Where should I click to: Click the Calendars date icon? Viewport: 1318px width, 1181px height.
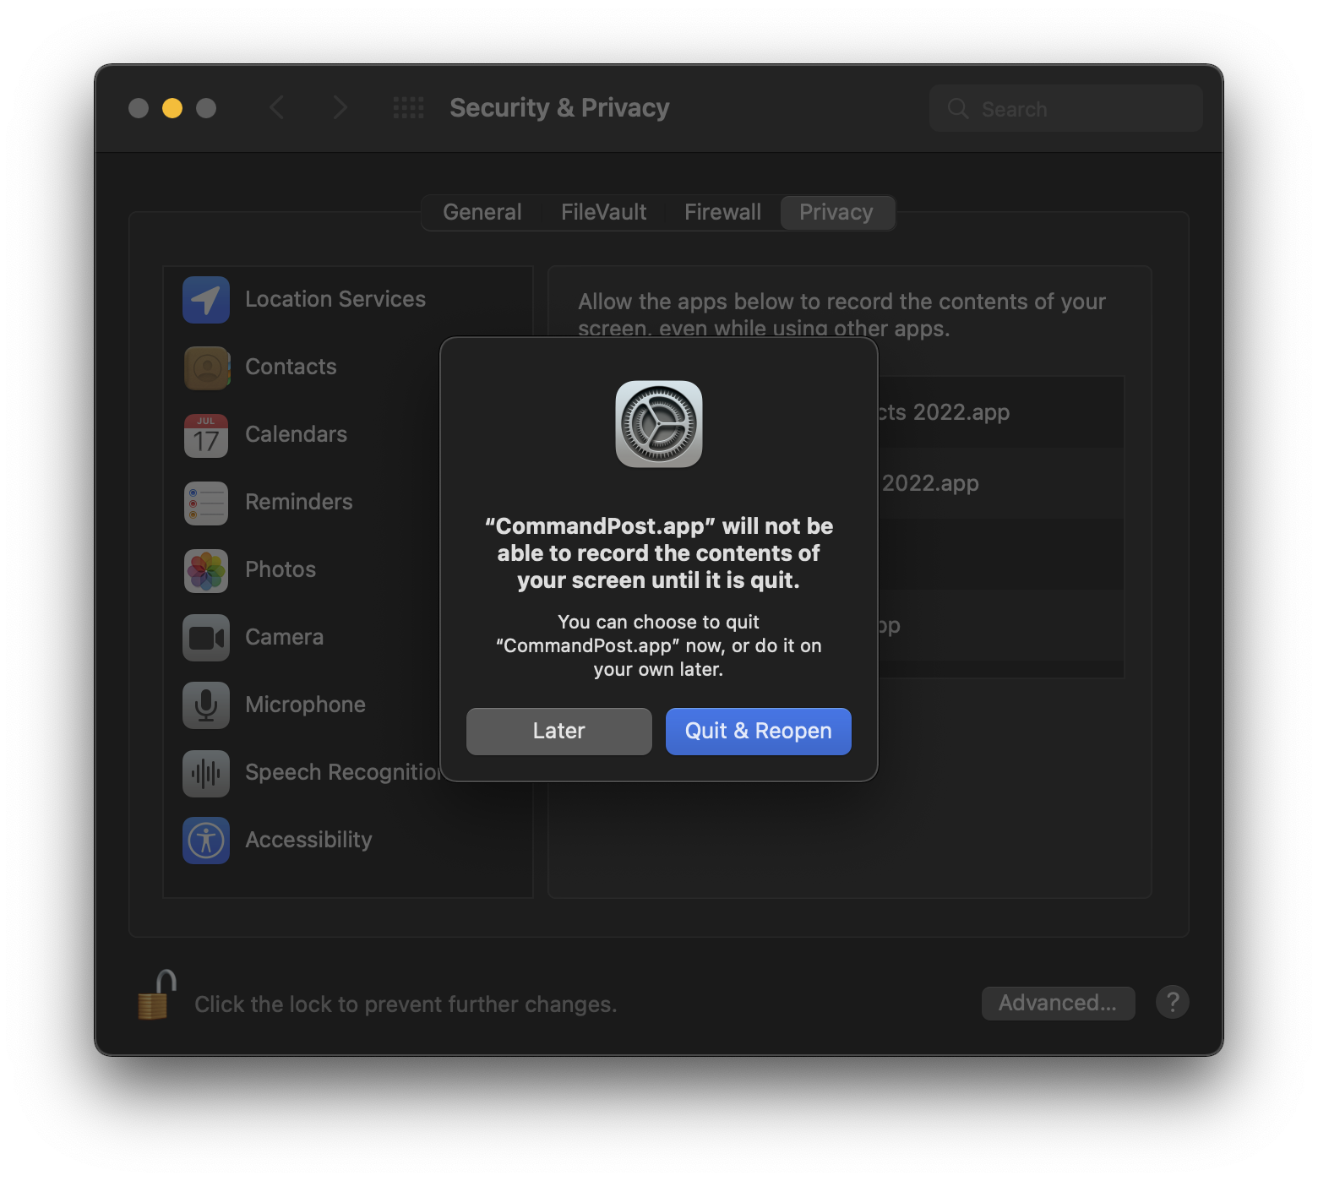(206, 435)
